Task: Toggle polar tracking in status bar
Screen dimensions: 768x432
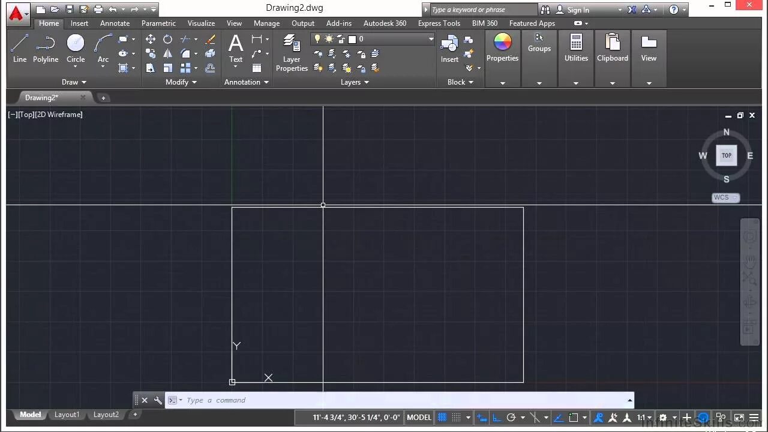Action: point(511,418)
